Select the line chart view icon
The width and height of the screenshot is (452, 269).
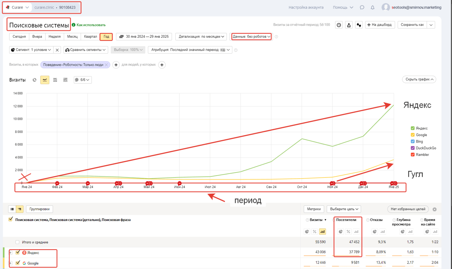pos(45,80)
